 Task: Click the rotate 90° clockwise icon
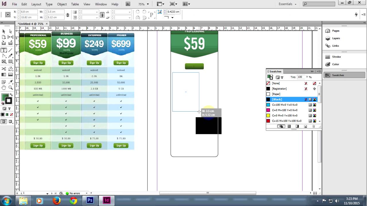click(x=138, y=12)
